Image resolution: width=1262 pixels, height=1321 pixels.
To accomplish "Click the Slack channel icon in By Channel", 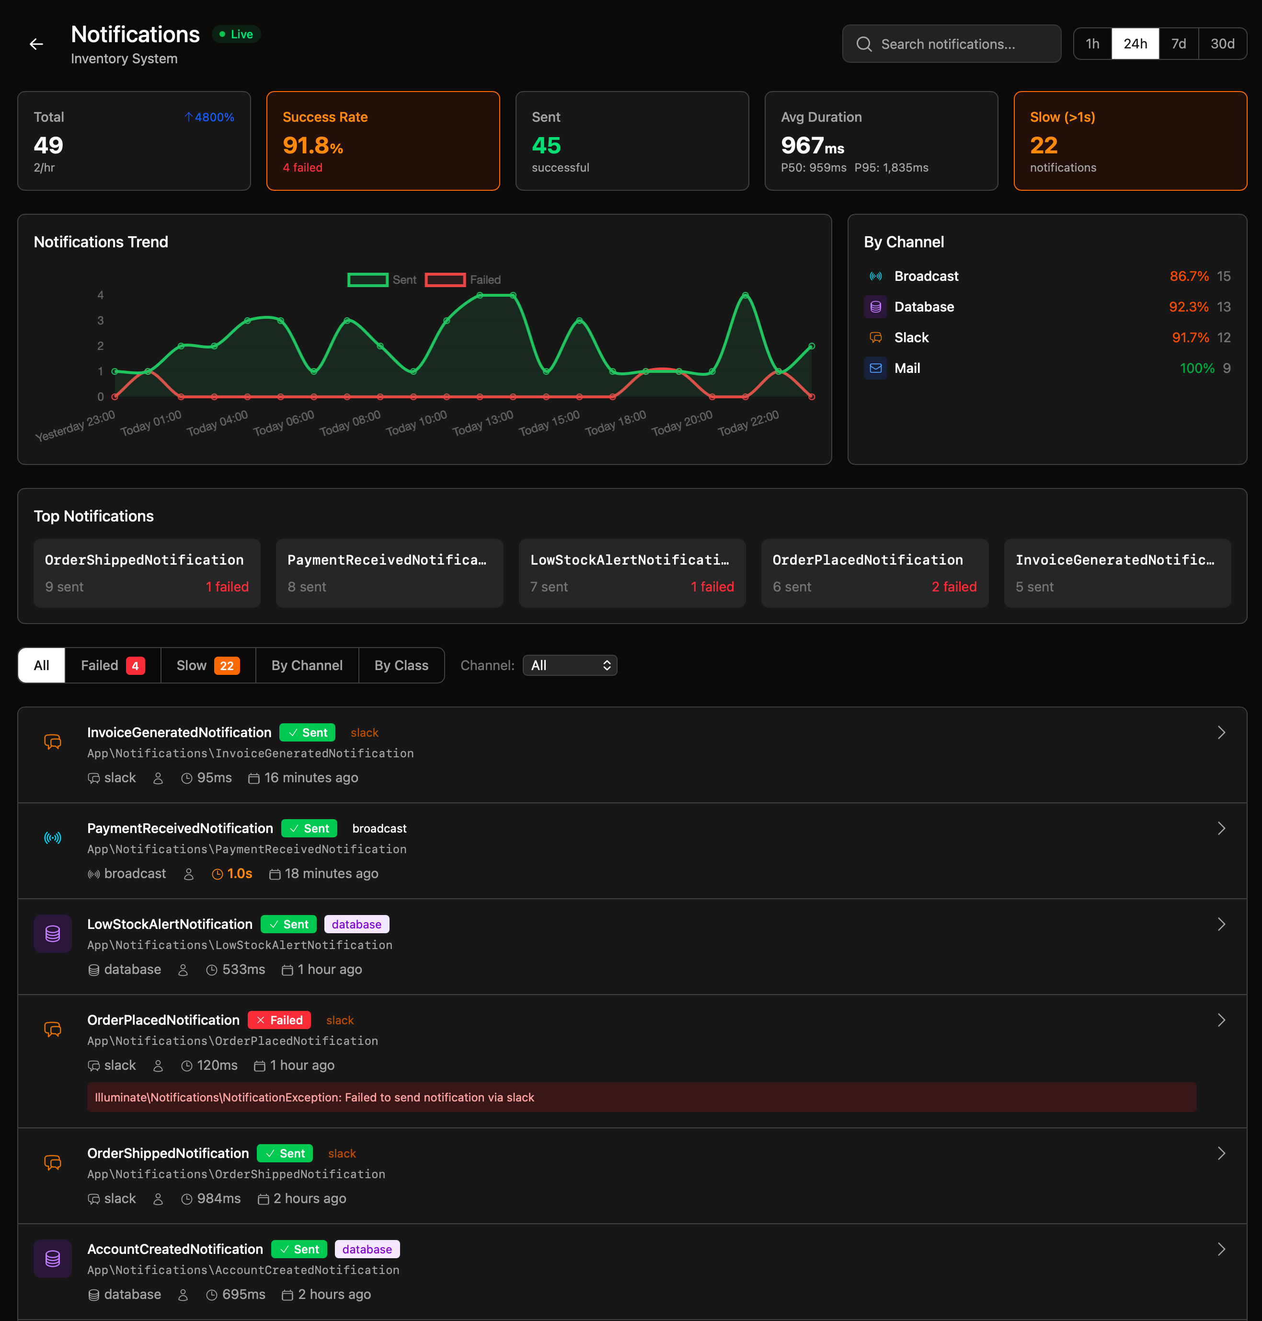I will (x=875, y=337).
